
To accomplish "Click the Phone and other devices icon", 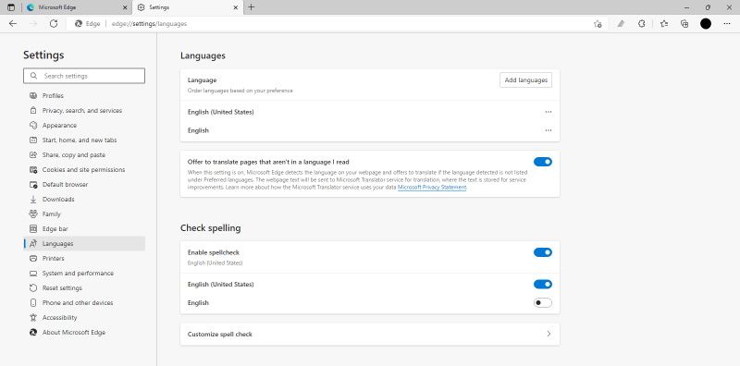I will click(x=33, y=303).
